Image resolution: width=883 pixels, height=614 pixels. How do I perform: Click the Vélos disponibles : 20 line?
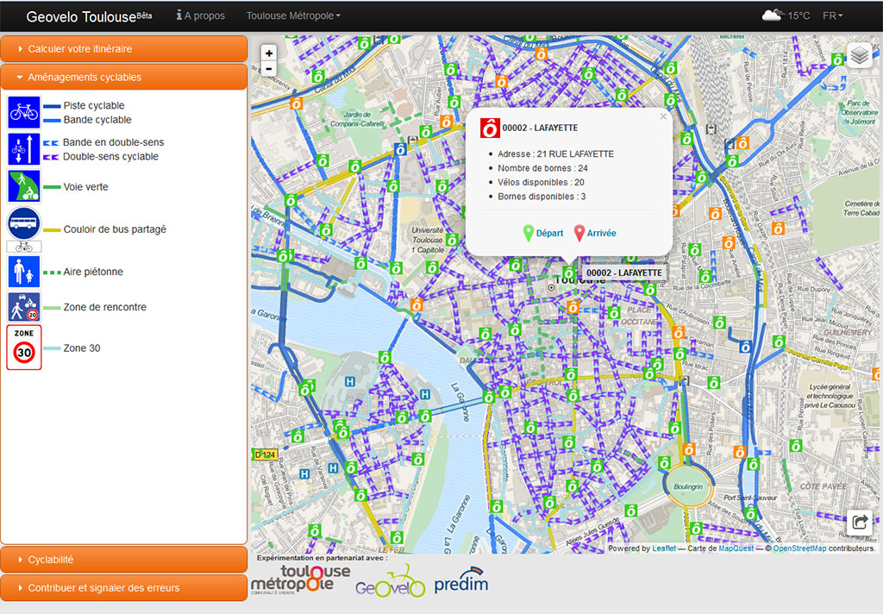541,183
